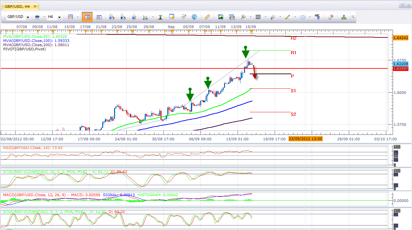Click the chart window template icon
This screenshot has width=412, height=230.
232,17
